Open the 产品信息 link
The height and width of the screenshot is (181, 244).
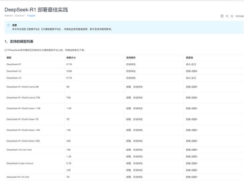(31, 16)
